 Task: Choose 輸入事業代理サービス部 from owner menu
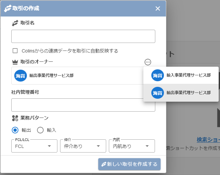[x=188, y=75]
